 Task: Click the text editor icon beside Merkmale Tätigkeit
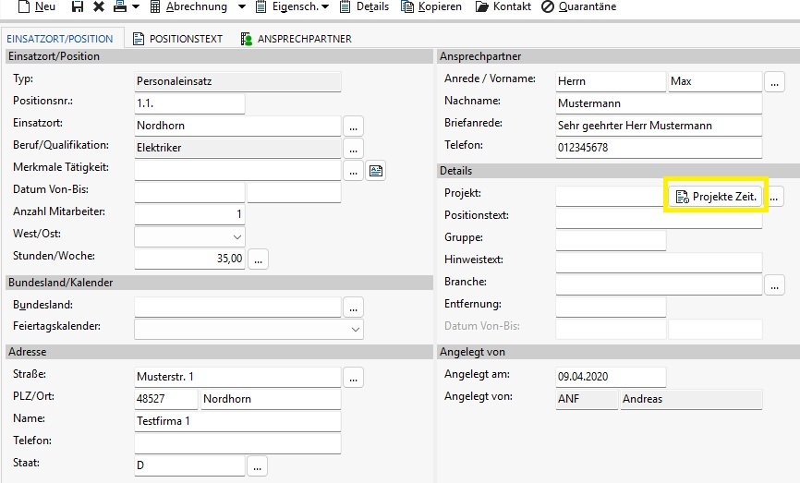tap(376, 170)
